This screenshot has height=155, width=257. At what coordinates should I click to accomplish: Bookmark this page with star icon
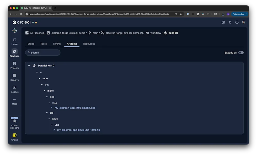click(181, 14)
